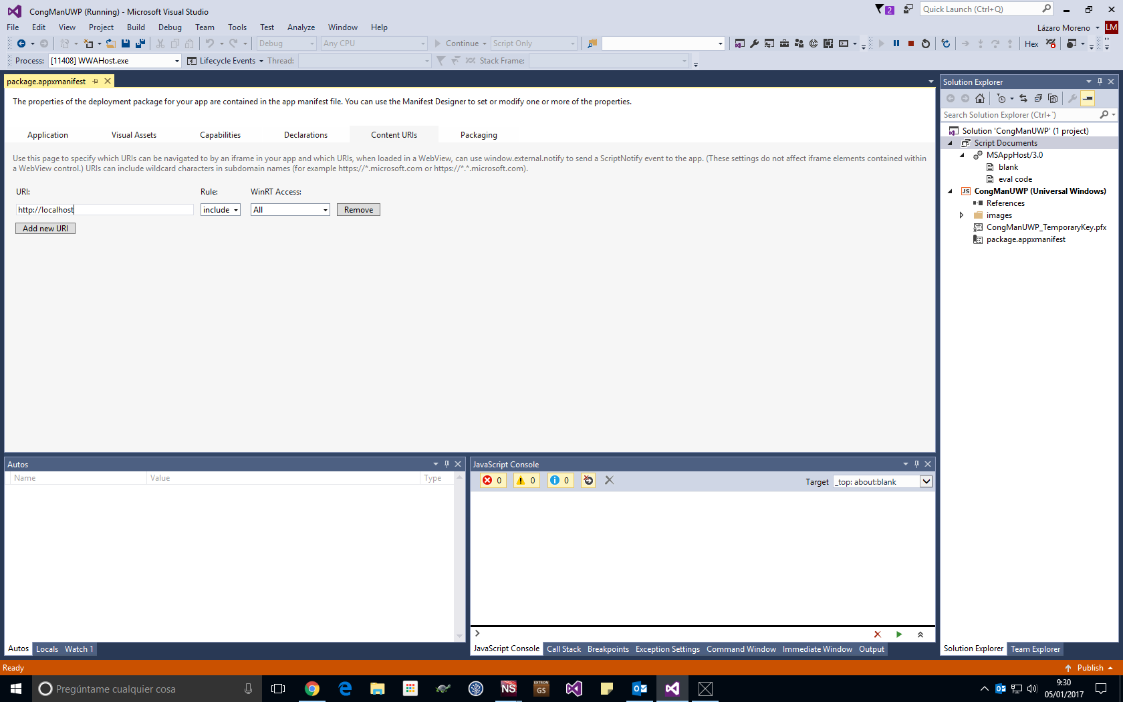
Task: Toggle Hex display in debug toolbar
Action: pos(1031,44)
